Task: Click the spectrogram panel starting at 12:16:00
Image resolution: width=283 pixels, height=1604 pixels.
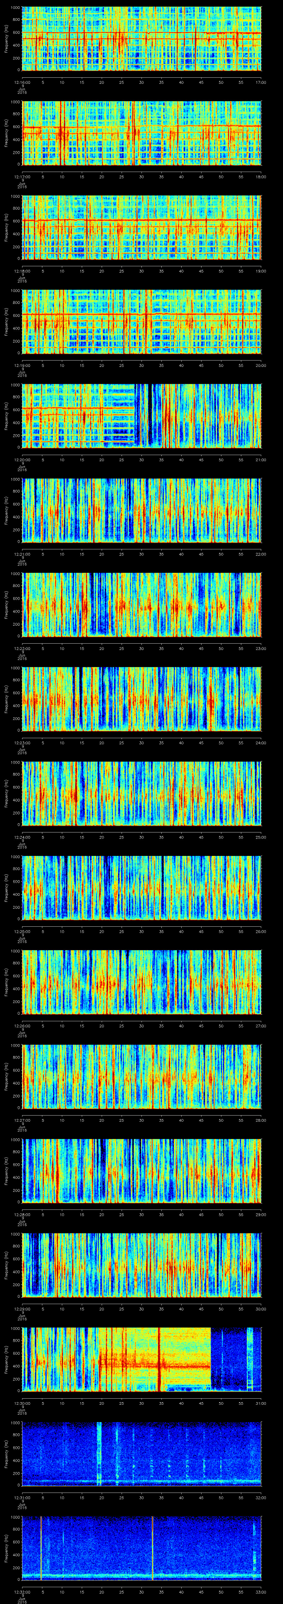Action: tap(142, 39)
